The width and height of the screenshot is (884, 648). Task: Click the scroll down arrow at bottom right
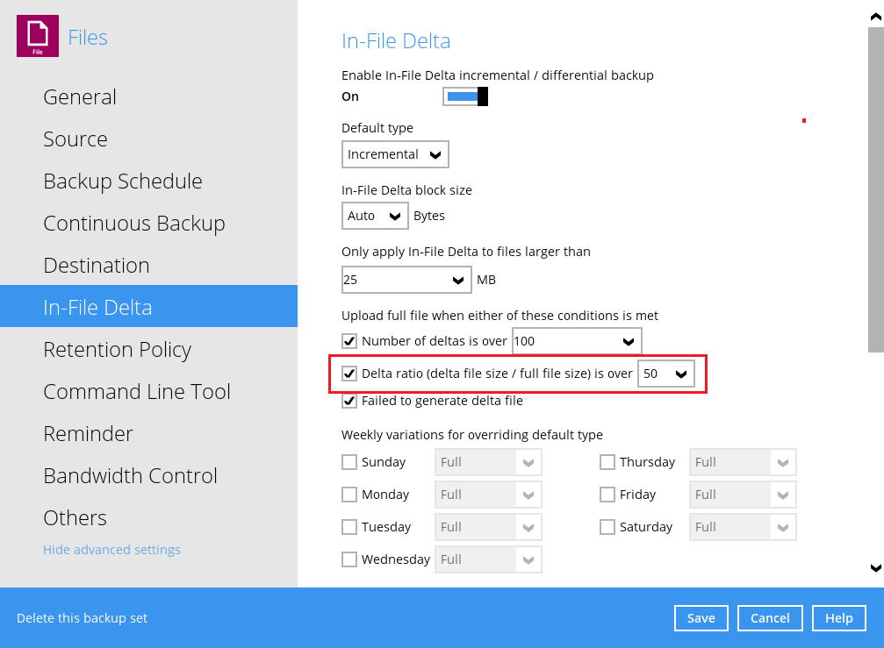874,567
